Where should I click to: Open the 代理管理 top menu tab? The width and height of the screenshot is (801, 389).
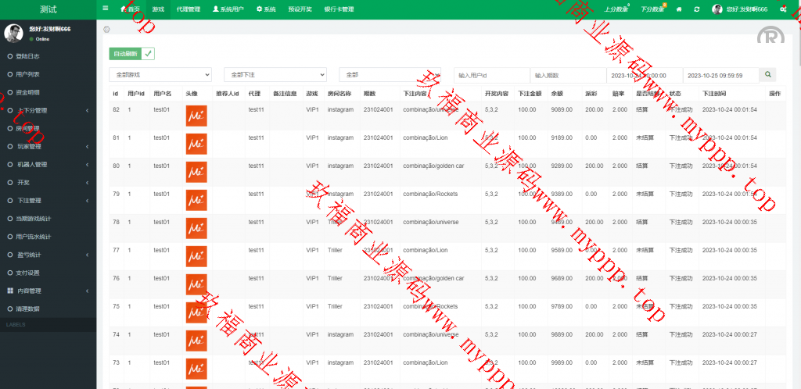click(189, 9)
